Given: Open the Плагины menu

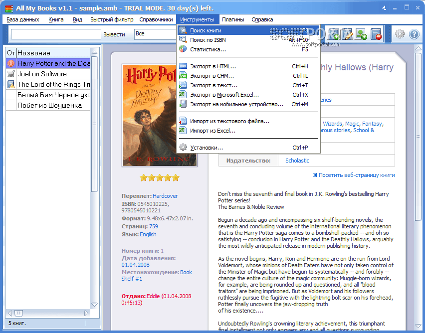Looking at the screenshot, I should tap(233, 19).
